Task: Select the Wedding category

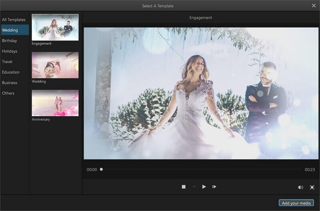Action: [x=15, y=30]
